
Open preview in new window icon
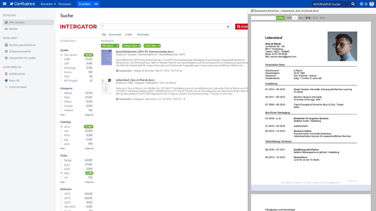(x=252, y=11)
